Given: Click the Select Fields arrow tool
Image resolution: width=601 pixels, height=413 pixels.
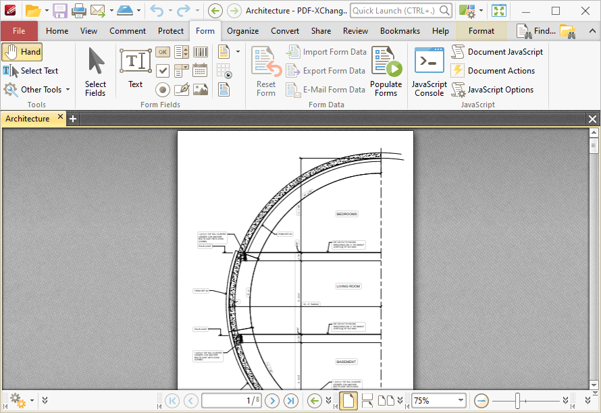Looking at the screenshot, I should 95,72.
